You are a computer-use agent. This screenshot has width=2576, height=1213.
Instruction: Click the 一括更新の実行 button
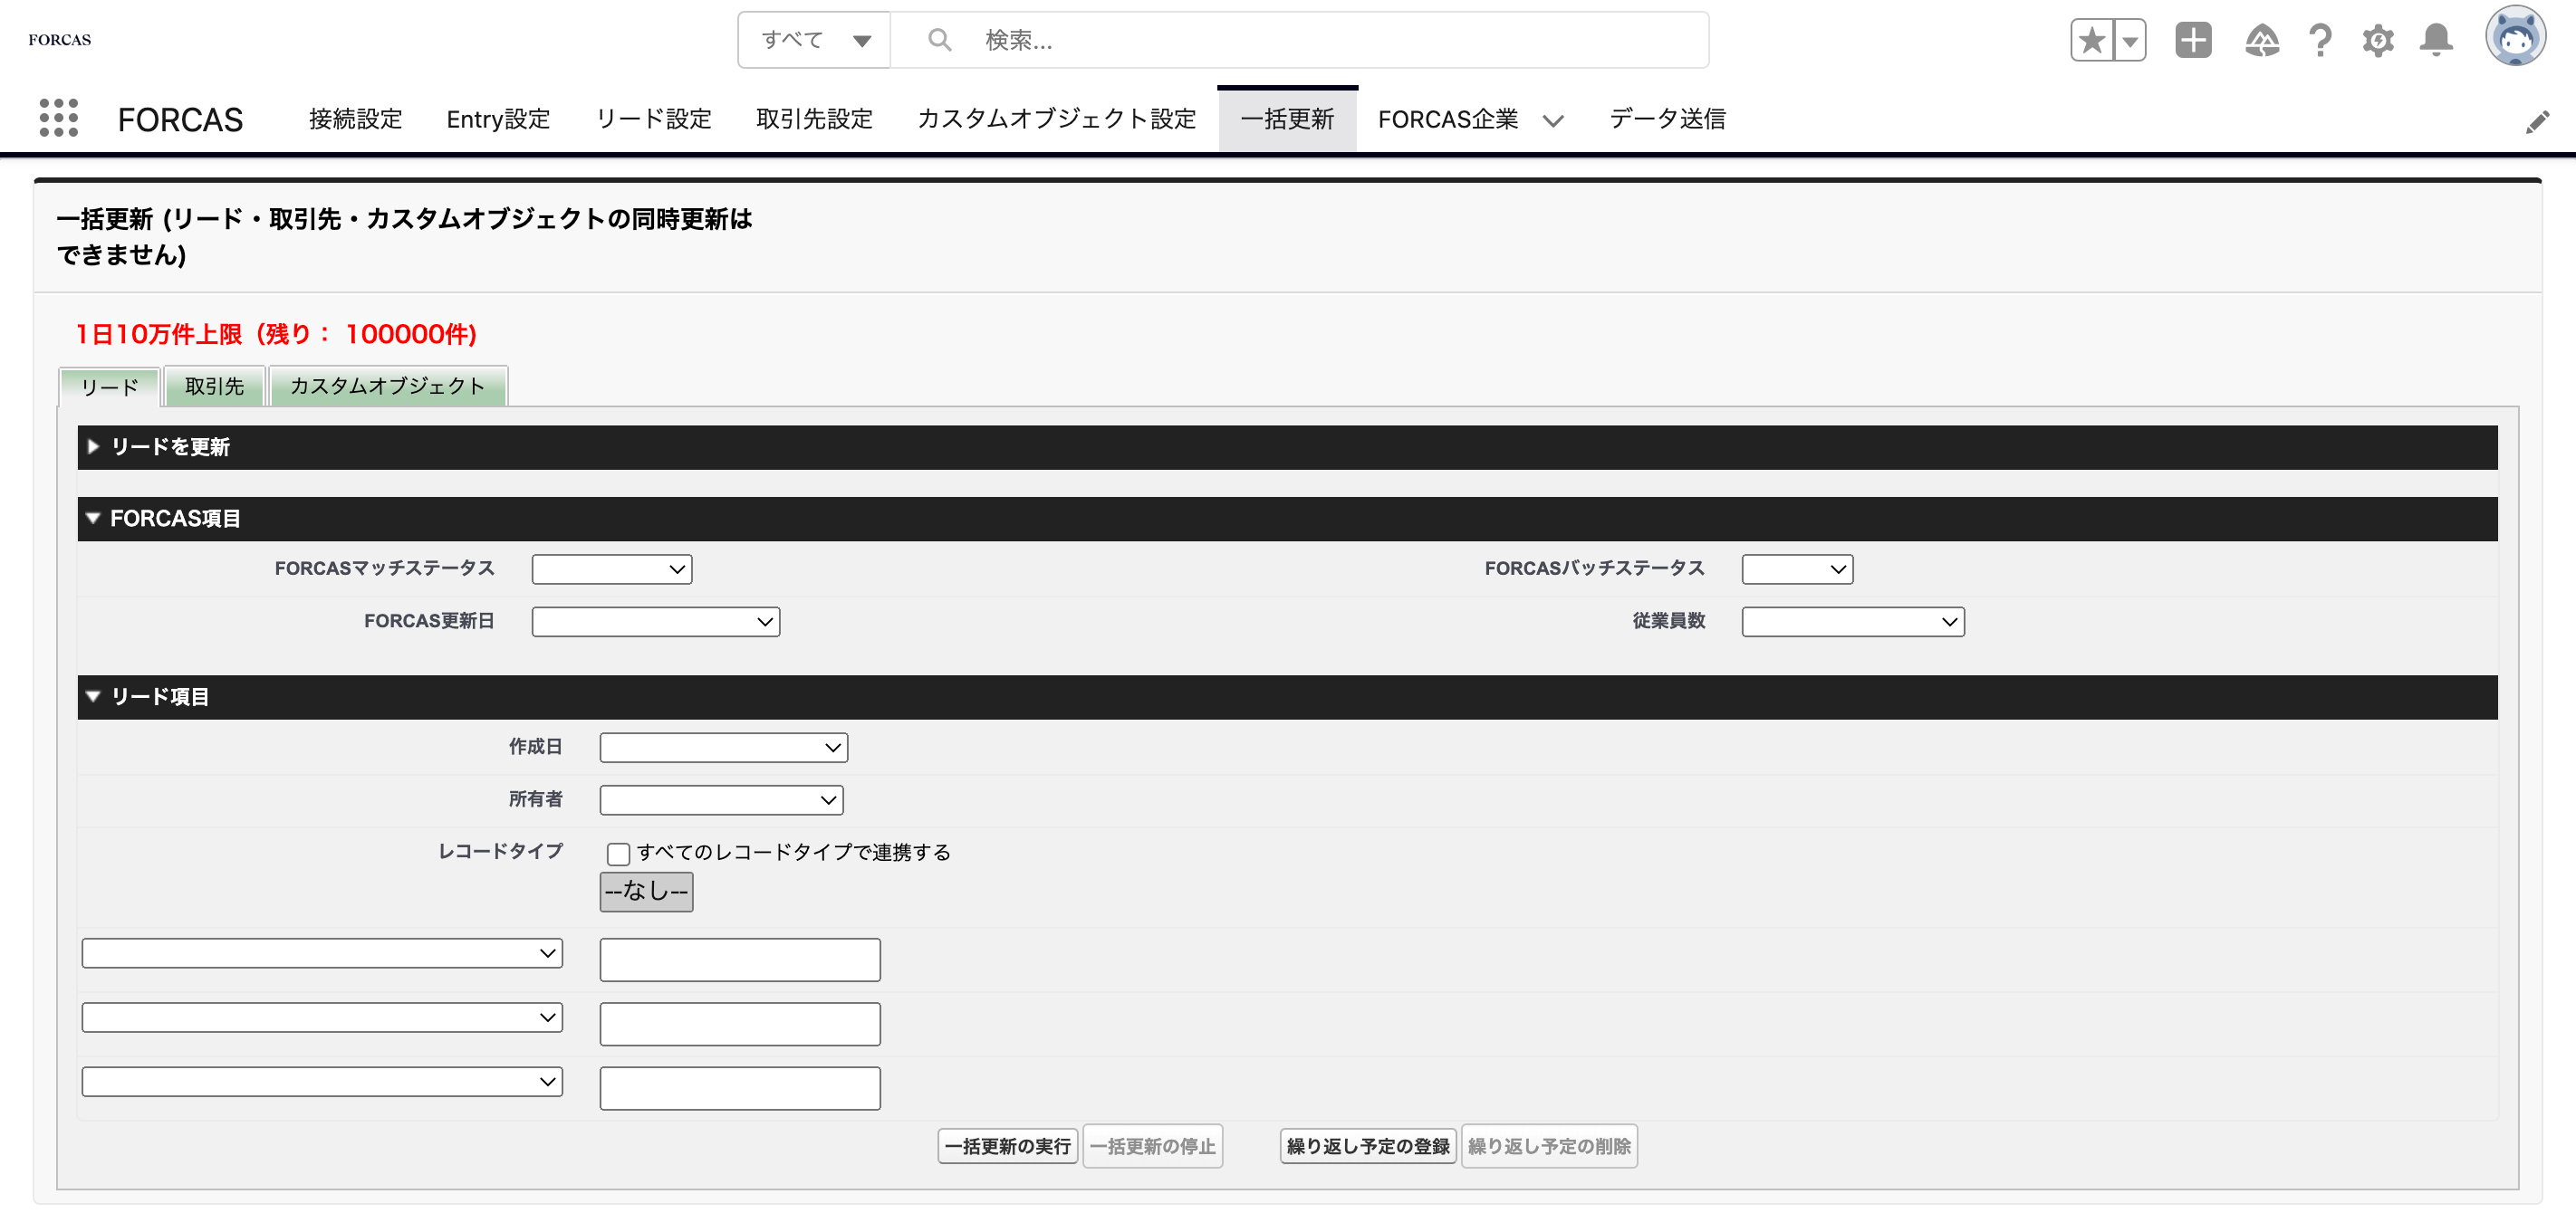(1007, 1146)
